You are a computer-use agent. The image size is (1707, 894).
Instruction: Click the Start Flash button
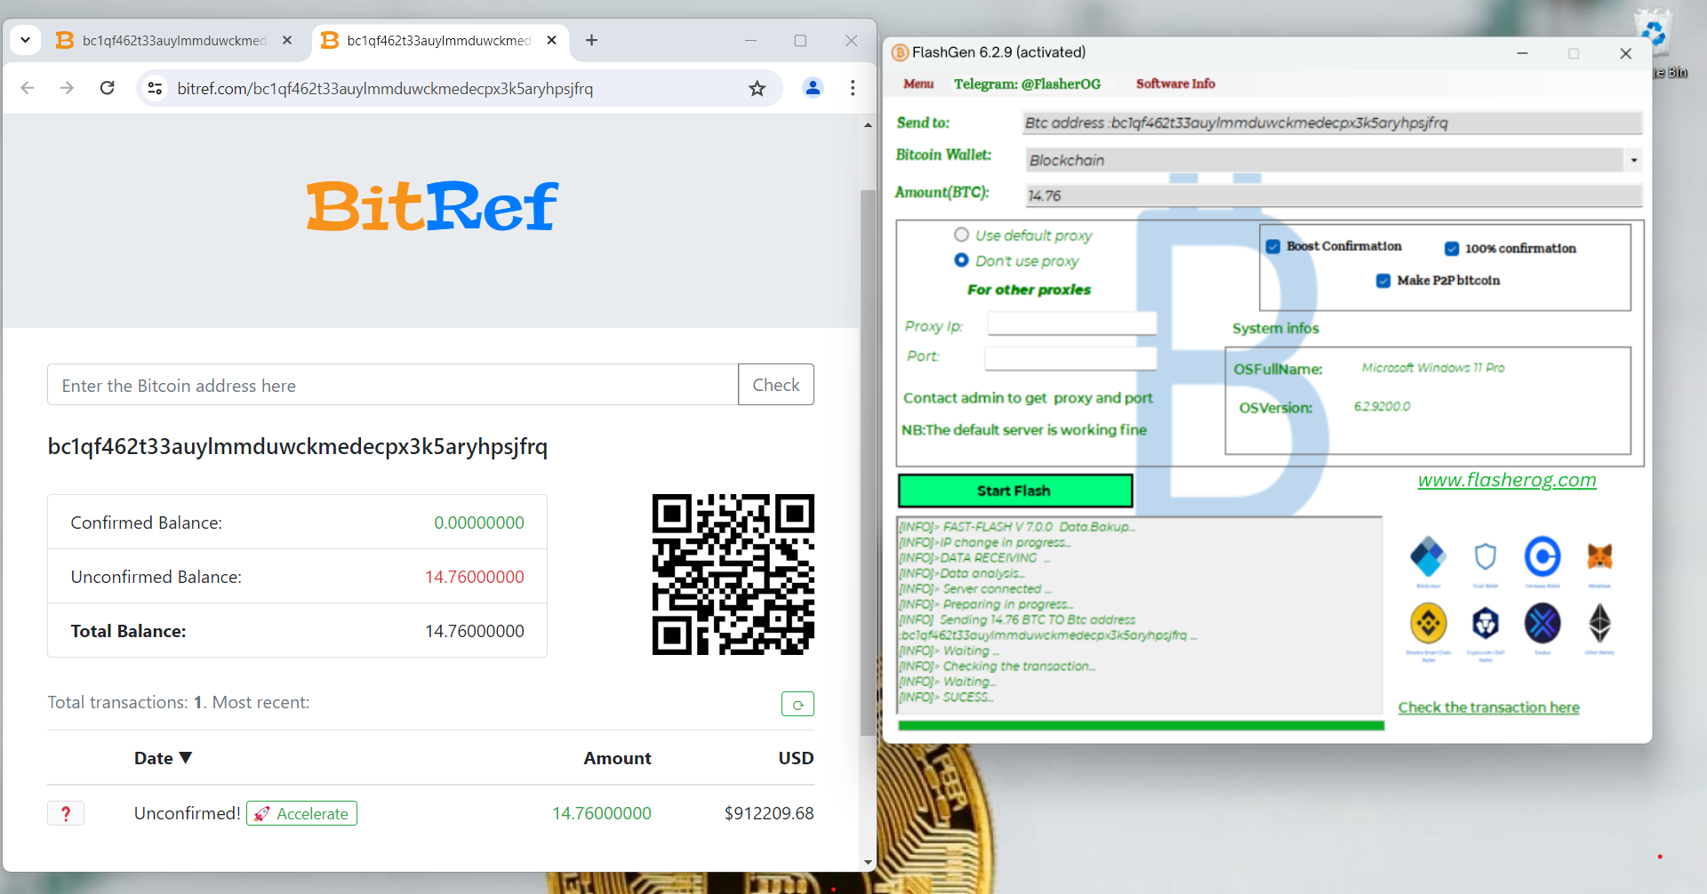tap(1015, 491)
